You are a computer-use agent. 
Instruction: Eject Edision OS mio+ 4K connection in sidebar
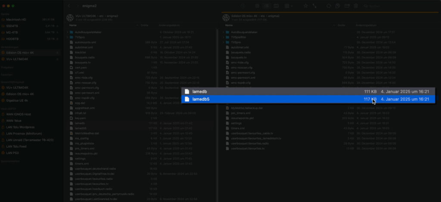(x=57, y=53)
